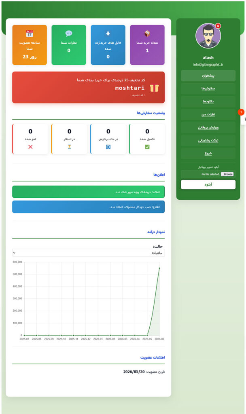
Task: Click the download arrow icon on purchased files card
Action: [108, 34]
